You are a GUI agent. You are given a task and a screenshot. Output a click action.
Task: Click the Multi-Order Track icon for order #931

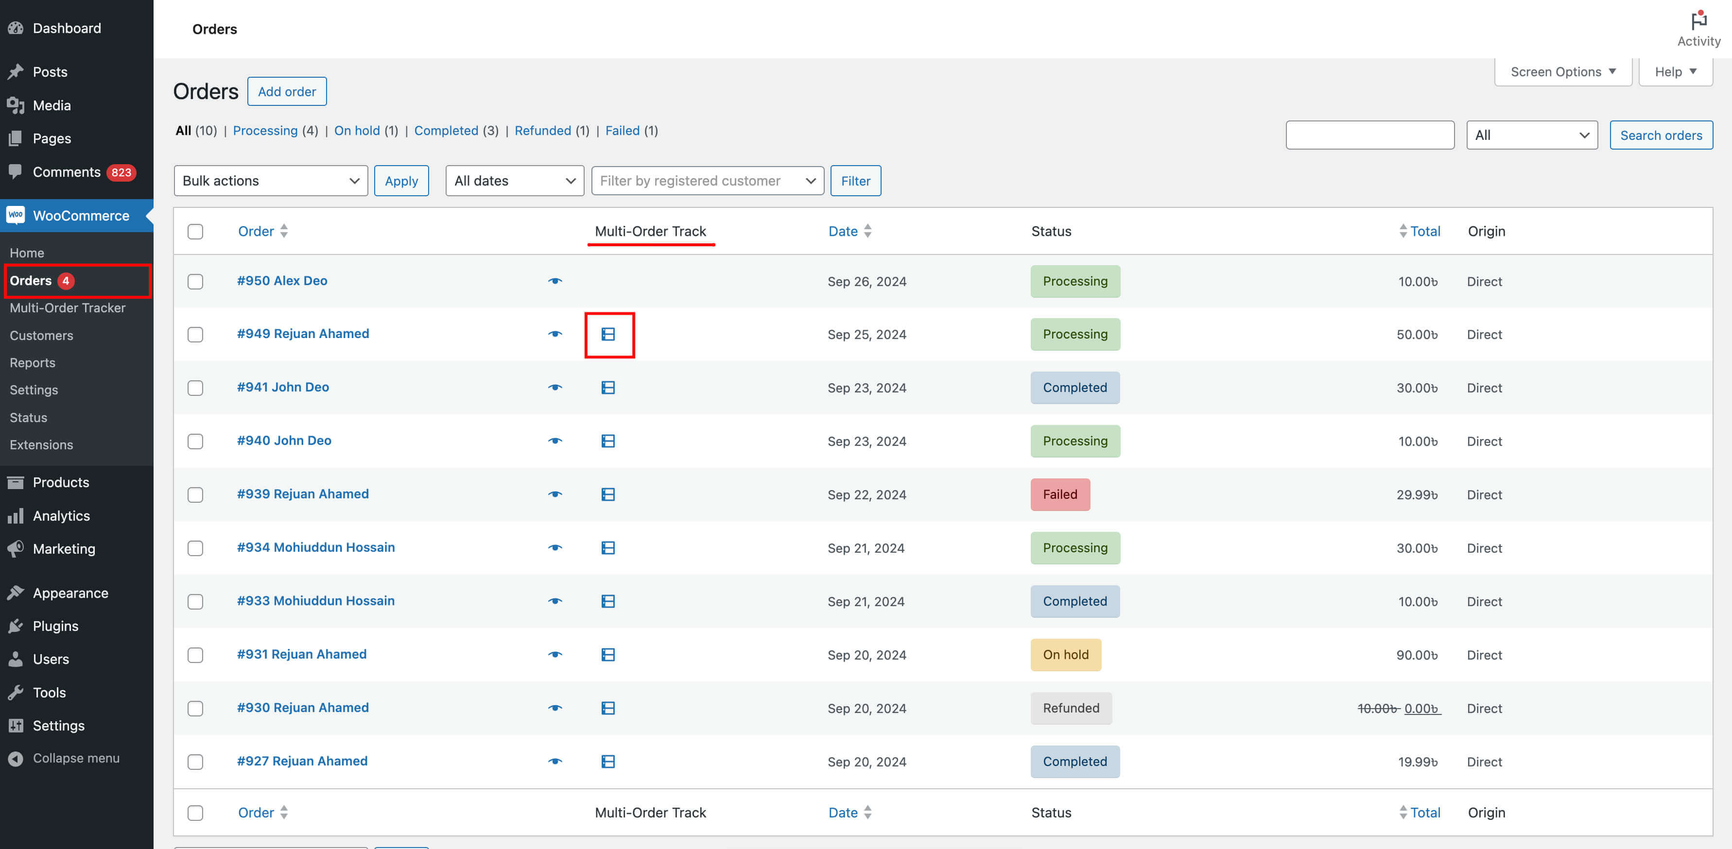pos(608,655)
